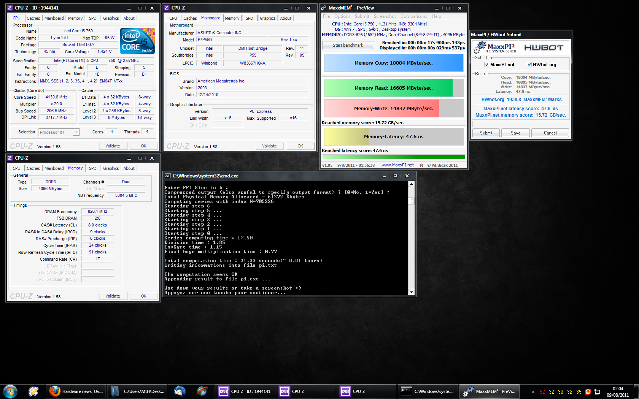The image size is (639, 399).
Task: Open About tab in Memory CPU-Z window
Action: (129, 168)
